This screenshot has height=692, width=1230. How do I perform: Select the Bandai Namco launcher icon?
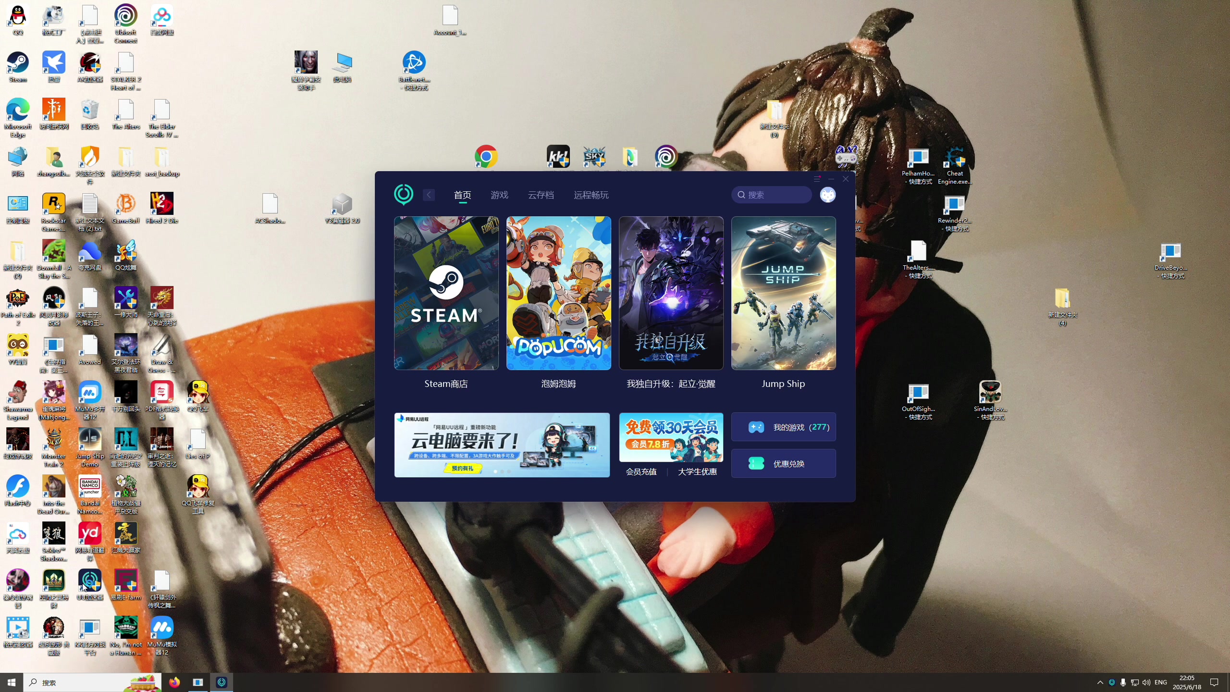[90, 494]
